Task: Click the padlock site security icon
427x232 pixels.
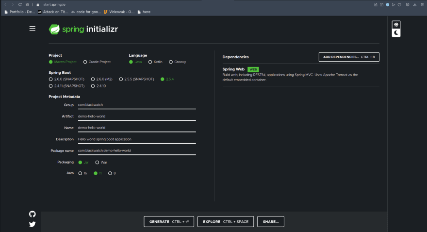Action: (38, 5)
